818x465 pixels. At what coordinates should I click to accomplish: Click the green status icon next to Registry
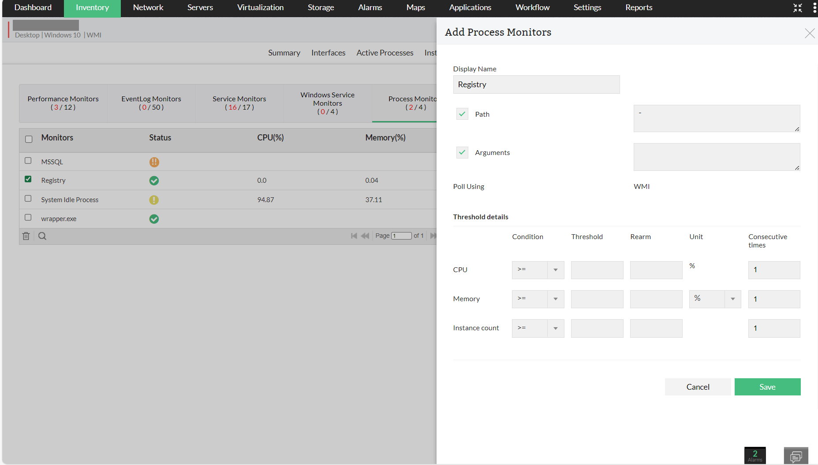point(154,181)
